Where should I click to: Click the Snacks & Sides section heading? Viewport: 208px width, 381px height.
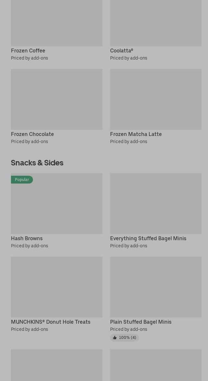37,162
